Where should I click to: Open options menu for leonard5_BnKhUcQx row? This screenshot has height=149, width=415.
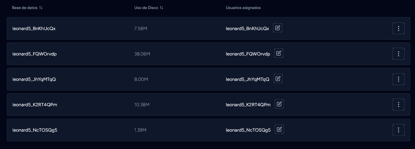click(398, 28)
